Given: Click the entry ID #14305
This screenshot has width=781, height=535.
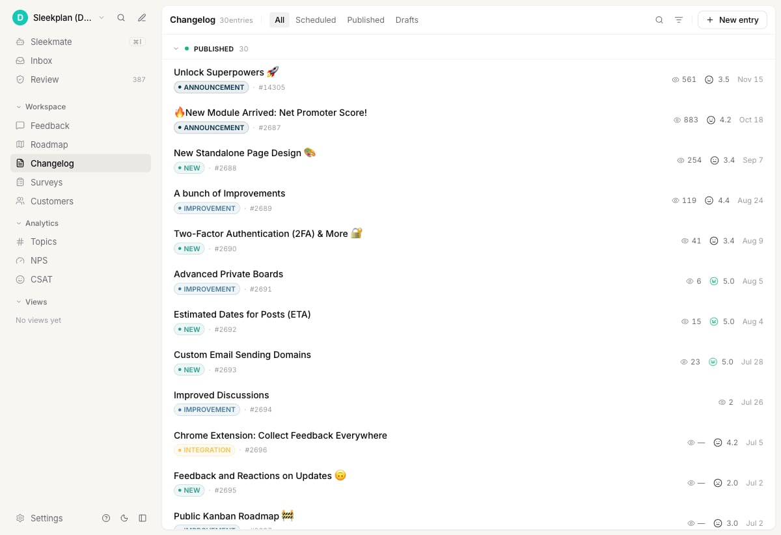Looking at the screenshot, I should click(x=271, y=87).
